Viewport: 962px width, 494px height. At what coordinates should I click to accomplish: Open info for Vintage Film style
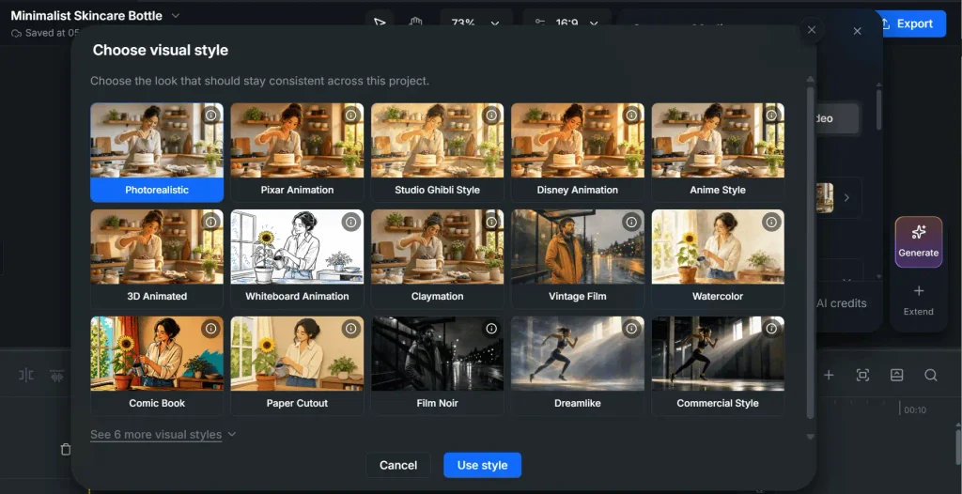(631, 223)
